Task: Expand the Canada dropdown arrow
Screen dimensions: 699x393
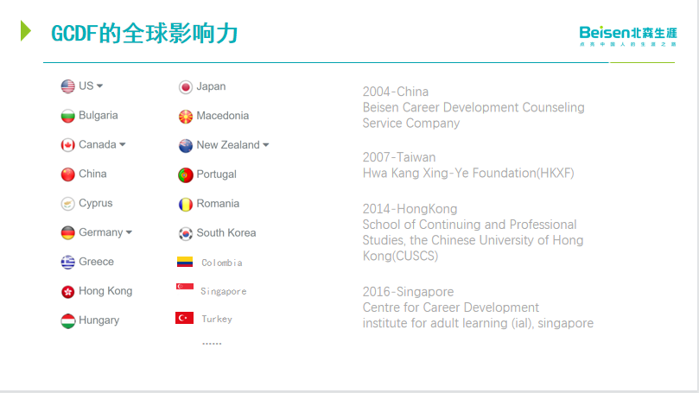Action: (122, 145)
